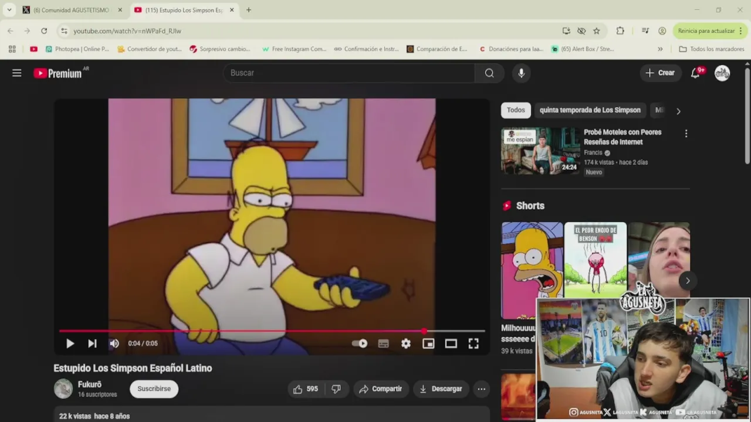The image size is (751, 422).
Task: Open the Fukurō channel name link
Action: [x=90, y=384]
